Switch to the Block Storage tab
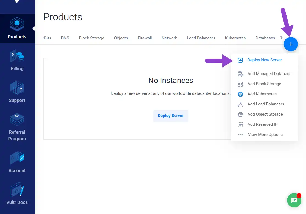The width and height of the screenshot is (306, 214). [x=92, y=38]
